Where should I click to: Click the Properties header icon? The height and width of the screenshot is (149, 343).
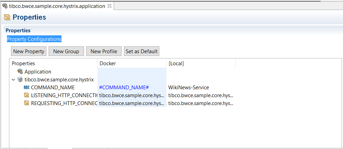(x=7, y=18)
